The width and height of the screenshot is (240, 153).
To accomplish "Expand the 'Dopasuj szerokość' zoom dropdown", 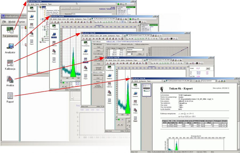I will (x=216, y=81).
